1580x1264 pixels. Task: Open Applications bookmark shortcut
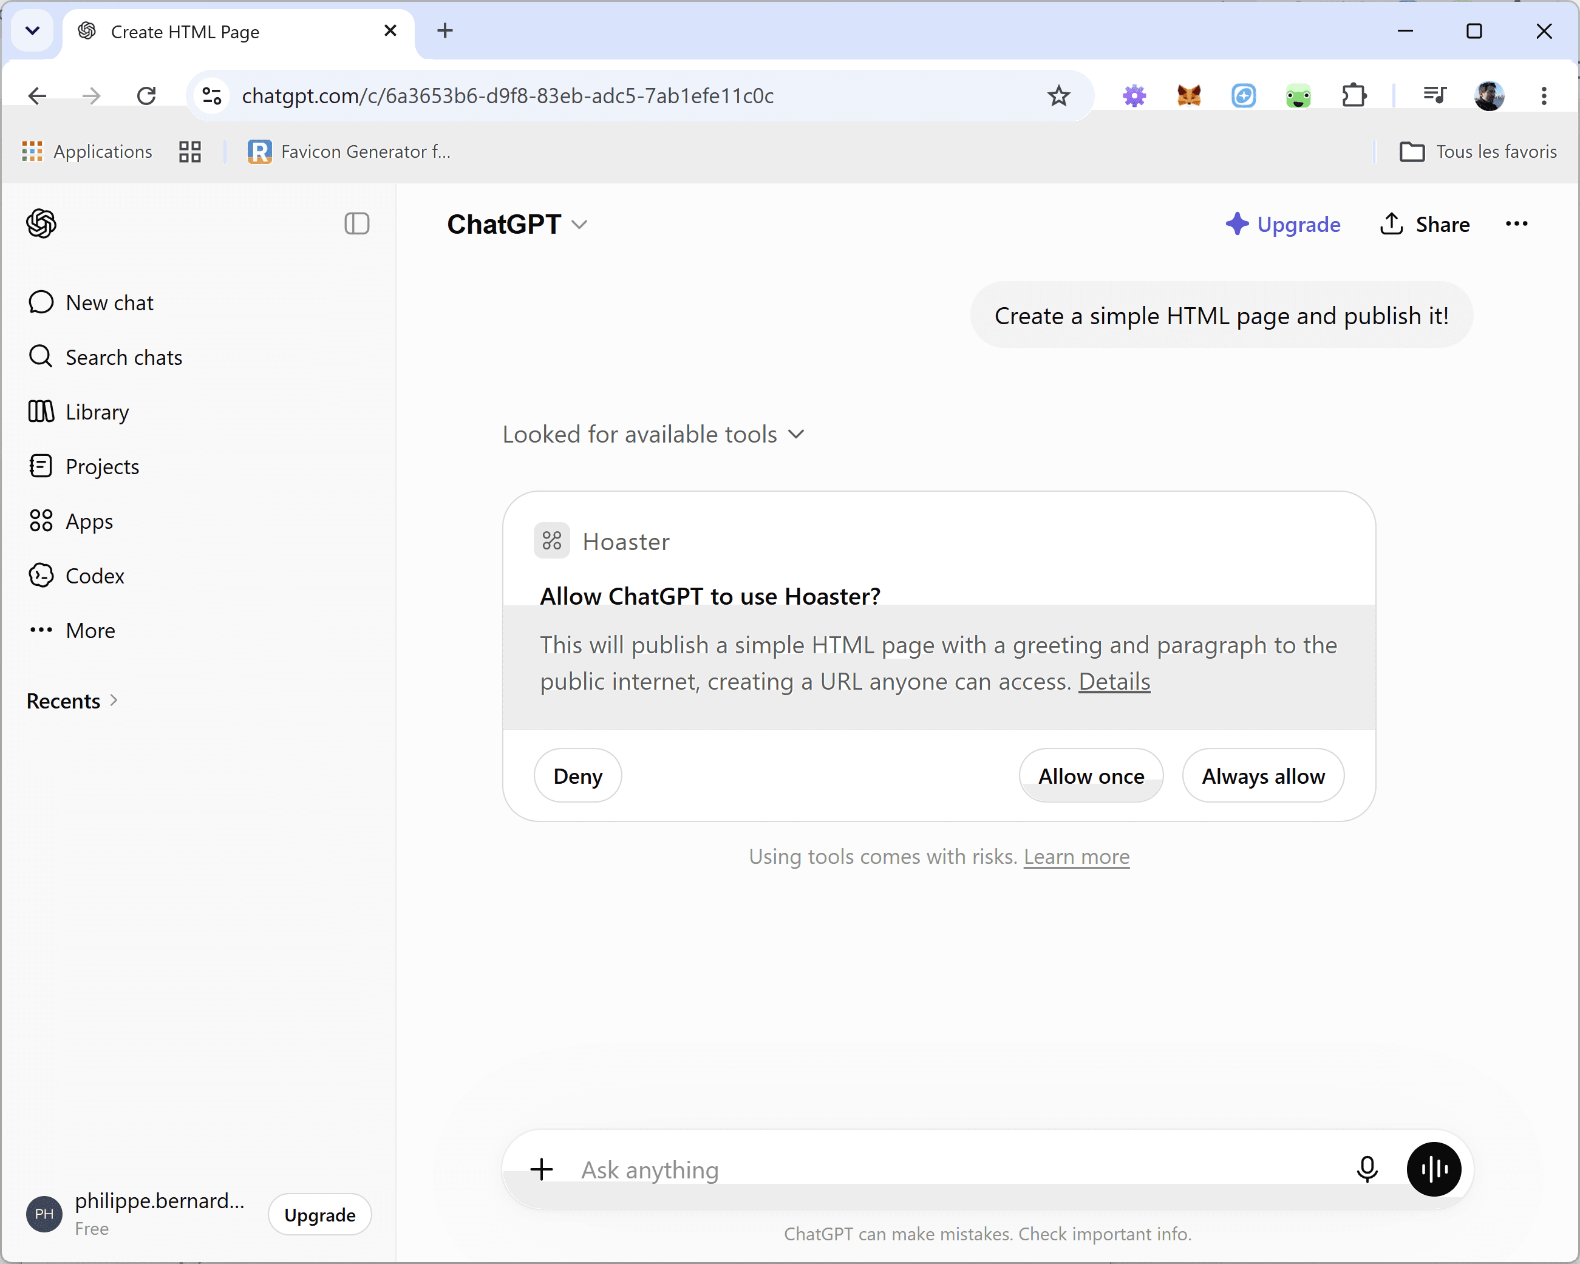[x=87, y=152]
